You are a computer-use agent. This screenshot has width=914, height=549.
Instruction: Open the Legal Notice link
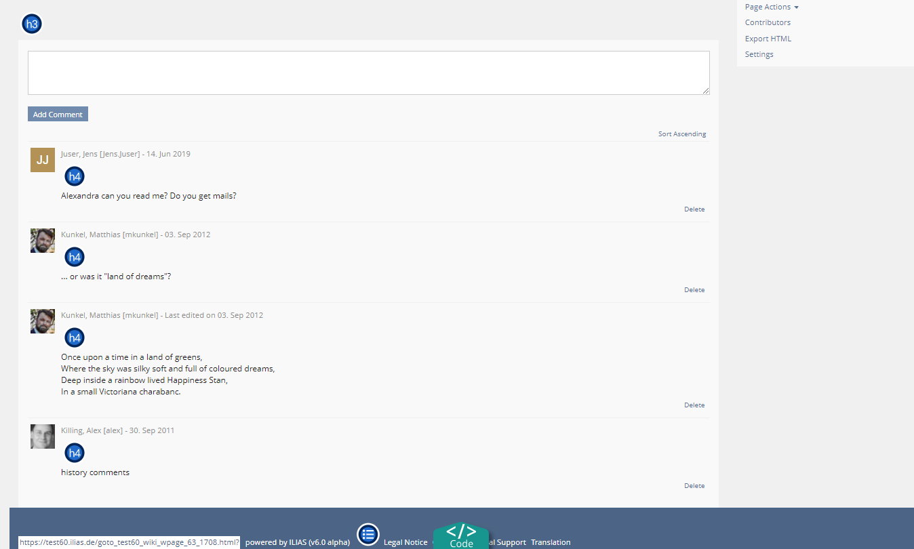pos(405,542)
